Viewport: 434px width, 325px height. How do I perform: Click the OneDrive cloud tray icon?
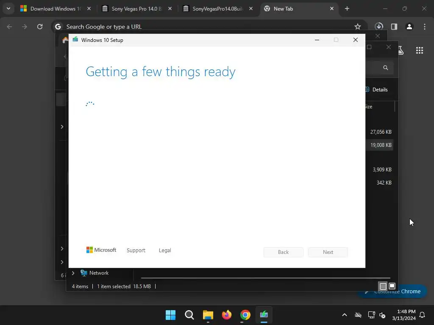[x=358, y=315]
